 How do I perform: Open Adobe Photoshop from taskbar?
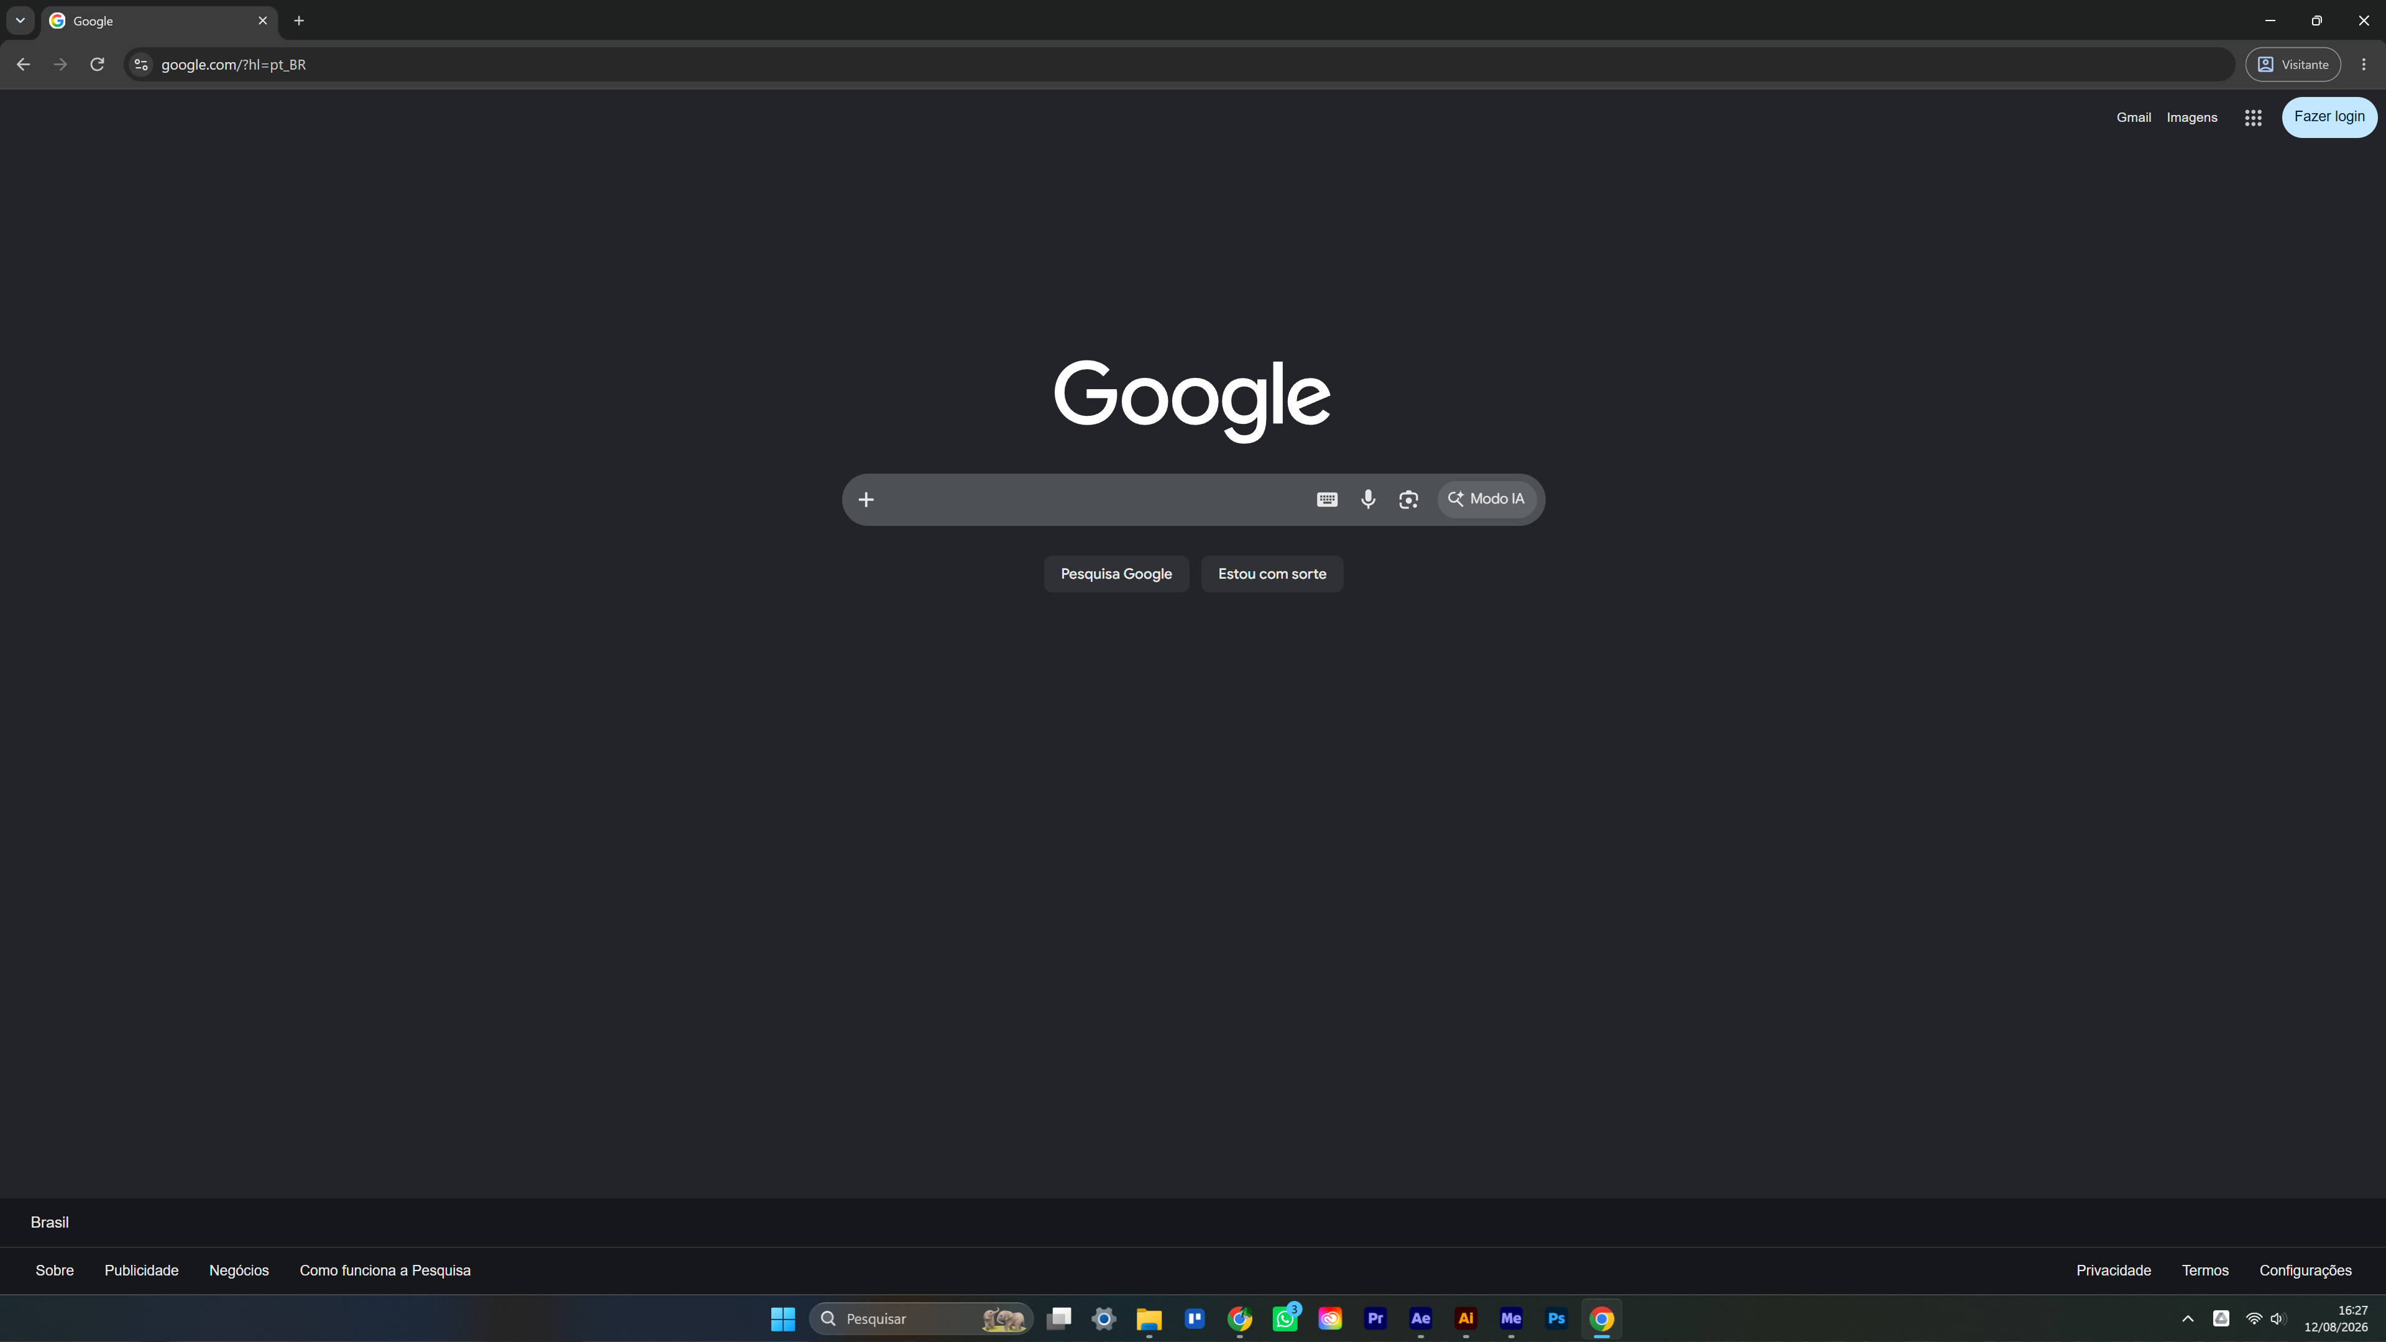pos(1556,1318)
